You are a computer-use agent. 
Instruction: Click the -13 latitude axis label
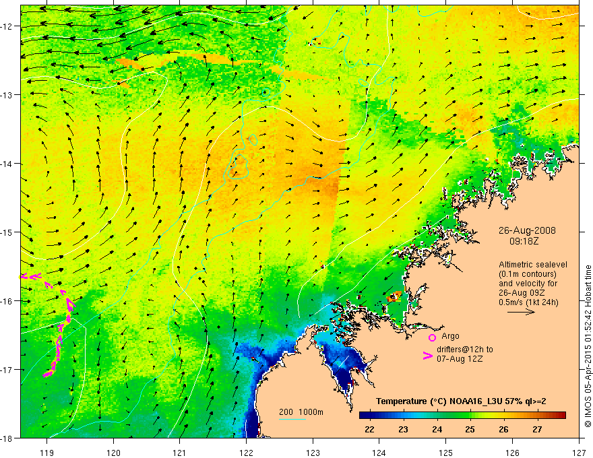point(7,95)
